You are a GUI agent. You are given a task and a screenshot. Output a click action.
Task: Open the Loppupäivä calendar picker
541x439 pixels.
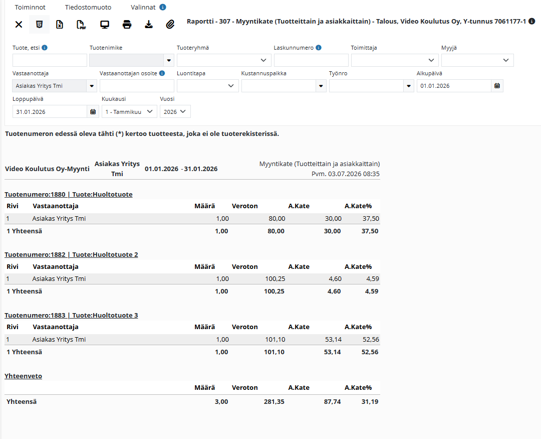point(93,112)
